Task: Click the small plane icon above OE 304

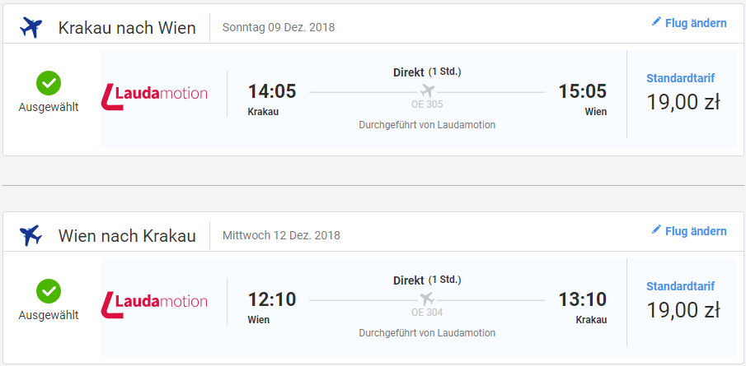Action: (427, 297)
